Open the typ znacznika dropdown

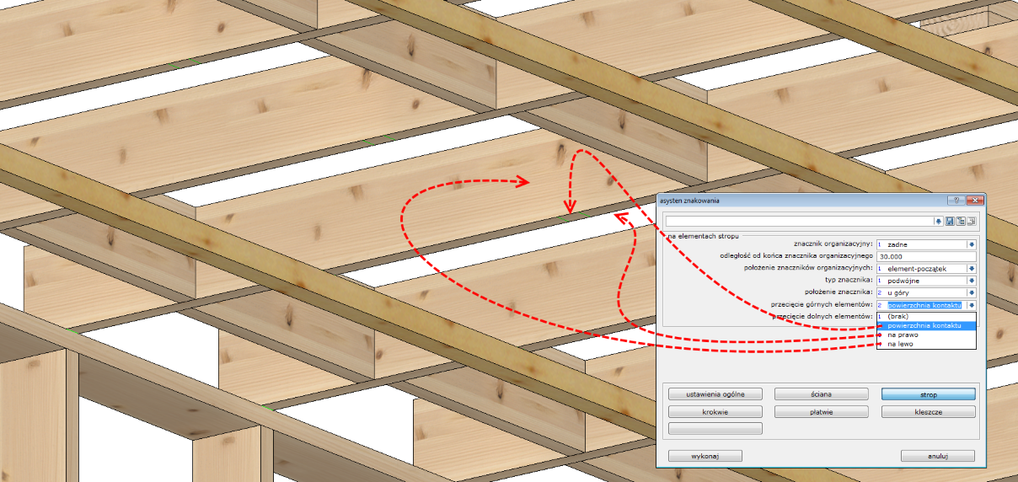point(971,281)
